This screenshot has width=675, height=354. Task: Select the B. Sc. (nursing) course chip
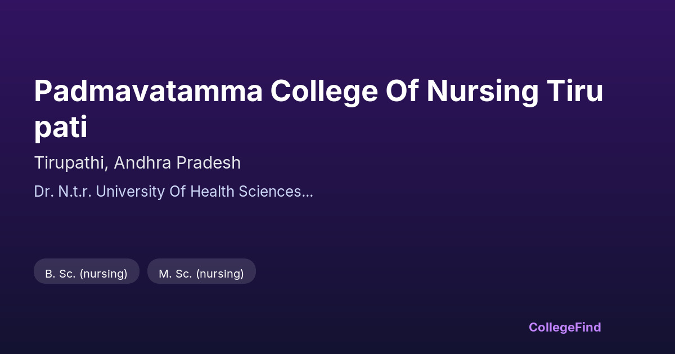point(87,274)
